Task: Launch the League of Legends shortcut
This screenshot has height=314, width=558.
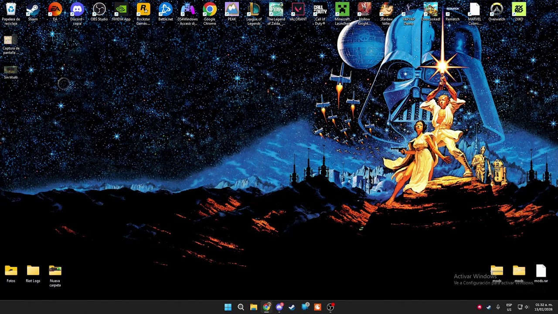Action: [x=254, y=14]
